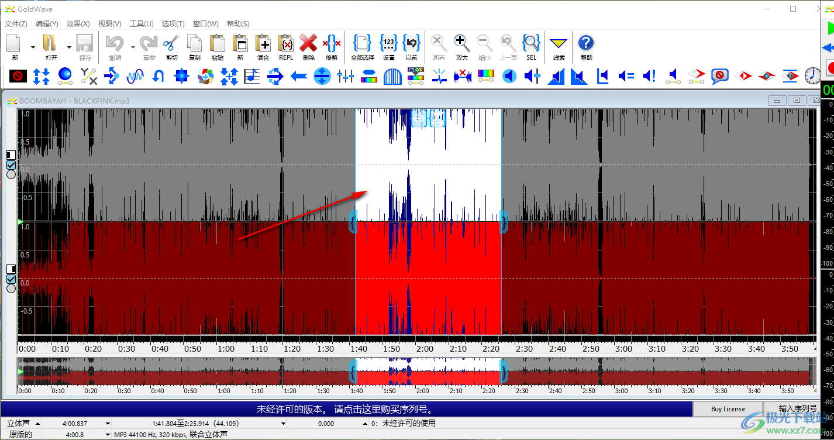Click the right channel round button
This screenshot has width=834, height=440.
click(x=11, y=288)
